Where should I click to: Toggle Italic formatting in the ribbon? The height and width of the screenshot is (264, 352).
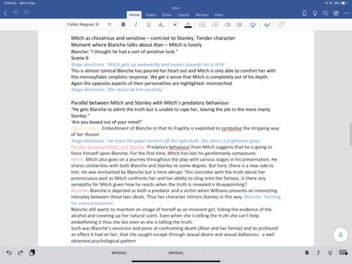[136, 25]
